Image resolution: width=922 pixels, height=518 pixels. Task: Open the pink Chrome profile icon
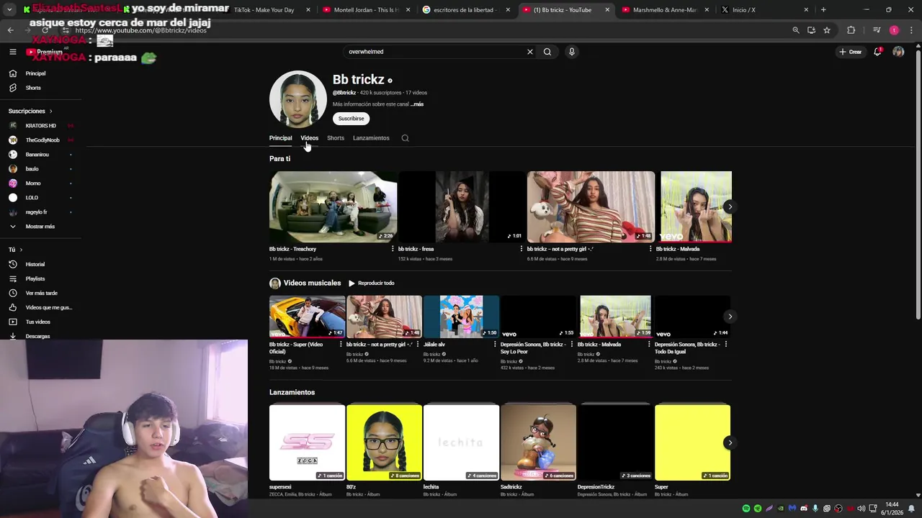pos(894,30)
